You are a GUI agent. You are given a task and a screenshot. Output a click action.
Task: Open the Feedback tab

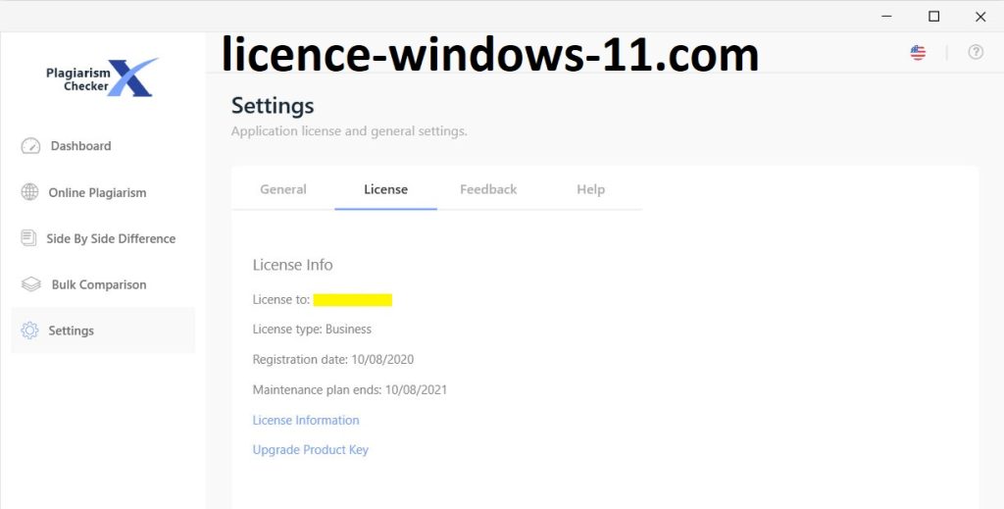pyautogui.click(x=488, y=189)
